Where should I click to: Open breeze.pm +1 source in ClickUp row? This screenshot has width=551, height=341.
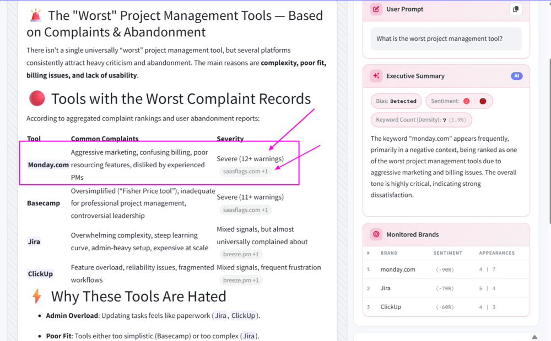tap(241, 280)
